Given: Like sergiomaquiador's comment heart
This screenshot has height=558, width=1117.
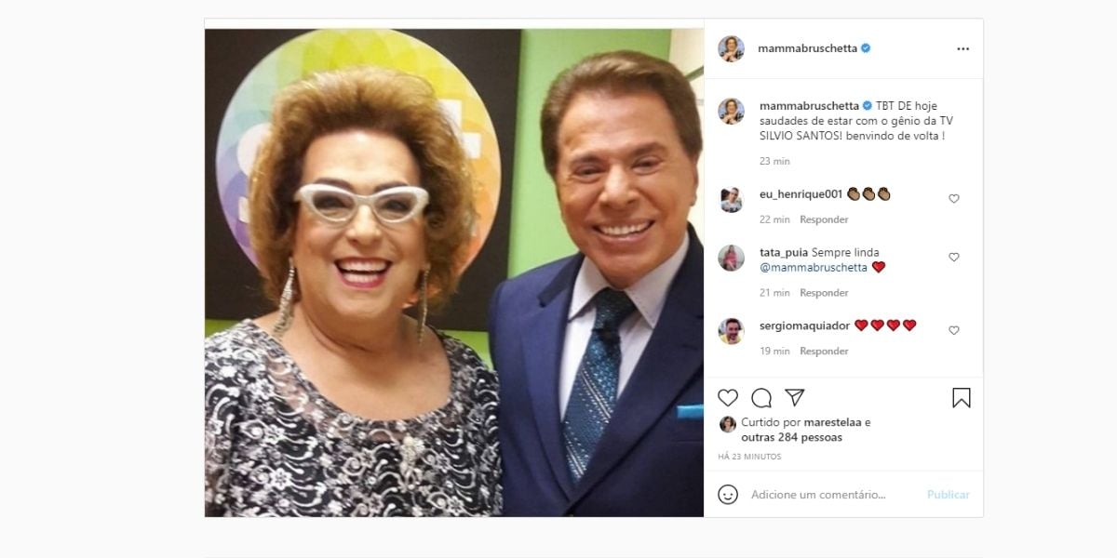Looking at the screenshot, I should (954, 330).
